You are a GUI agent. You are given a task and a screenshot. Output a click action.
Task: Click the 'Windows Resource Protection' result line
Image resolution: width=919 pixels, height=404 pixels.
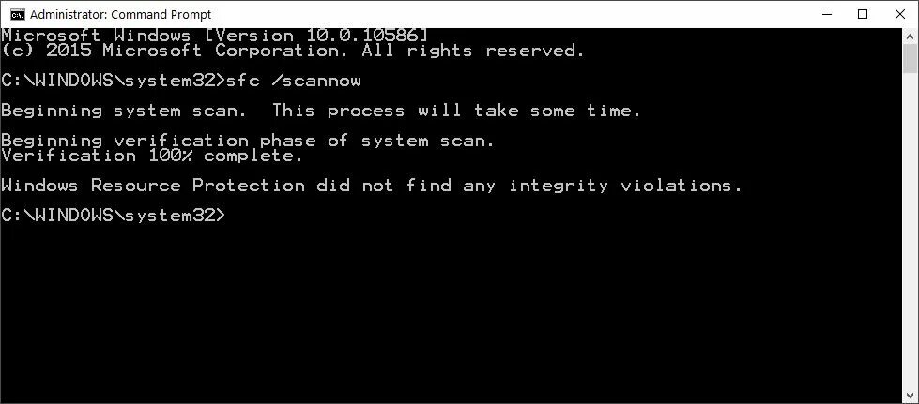(x=372, y=187)
